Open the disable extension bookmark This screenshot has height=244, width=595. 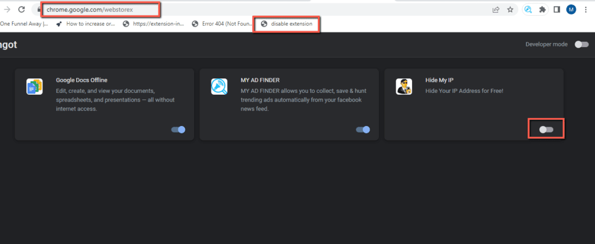click(286, 24)
